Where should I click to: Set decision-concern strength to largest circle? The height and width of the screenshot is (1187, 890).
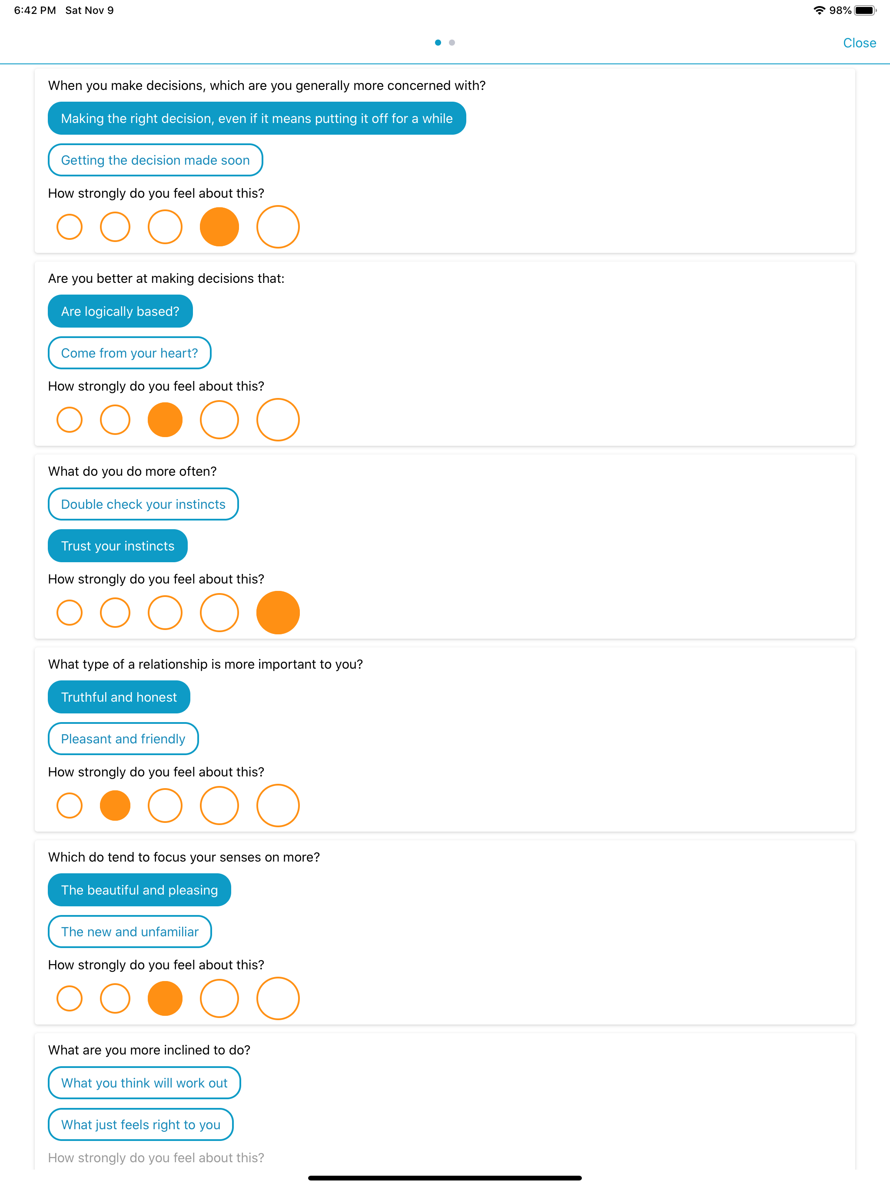tap(278, 226)
